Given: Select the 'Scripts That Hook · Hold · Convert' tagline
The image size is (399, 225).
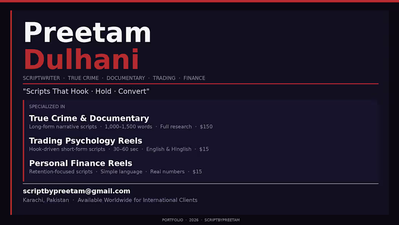Looking at the screenshot, I should click(86, 91).
